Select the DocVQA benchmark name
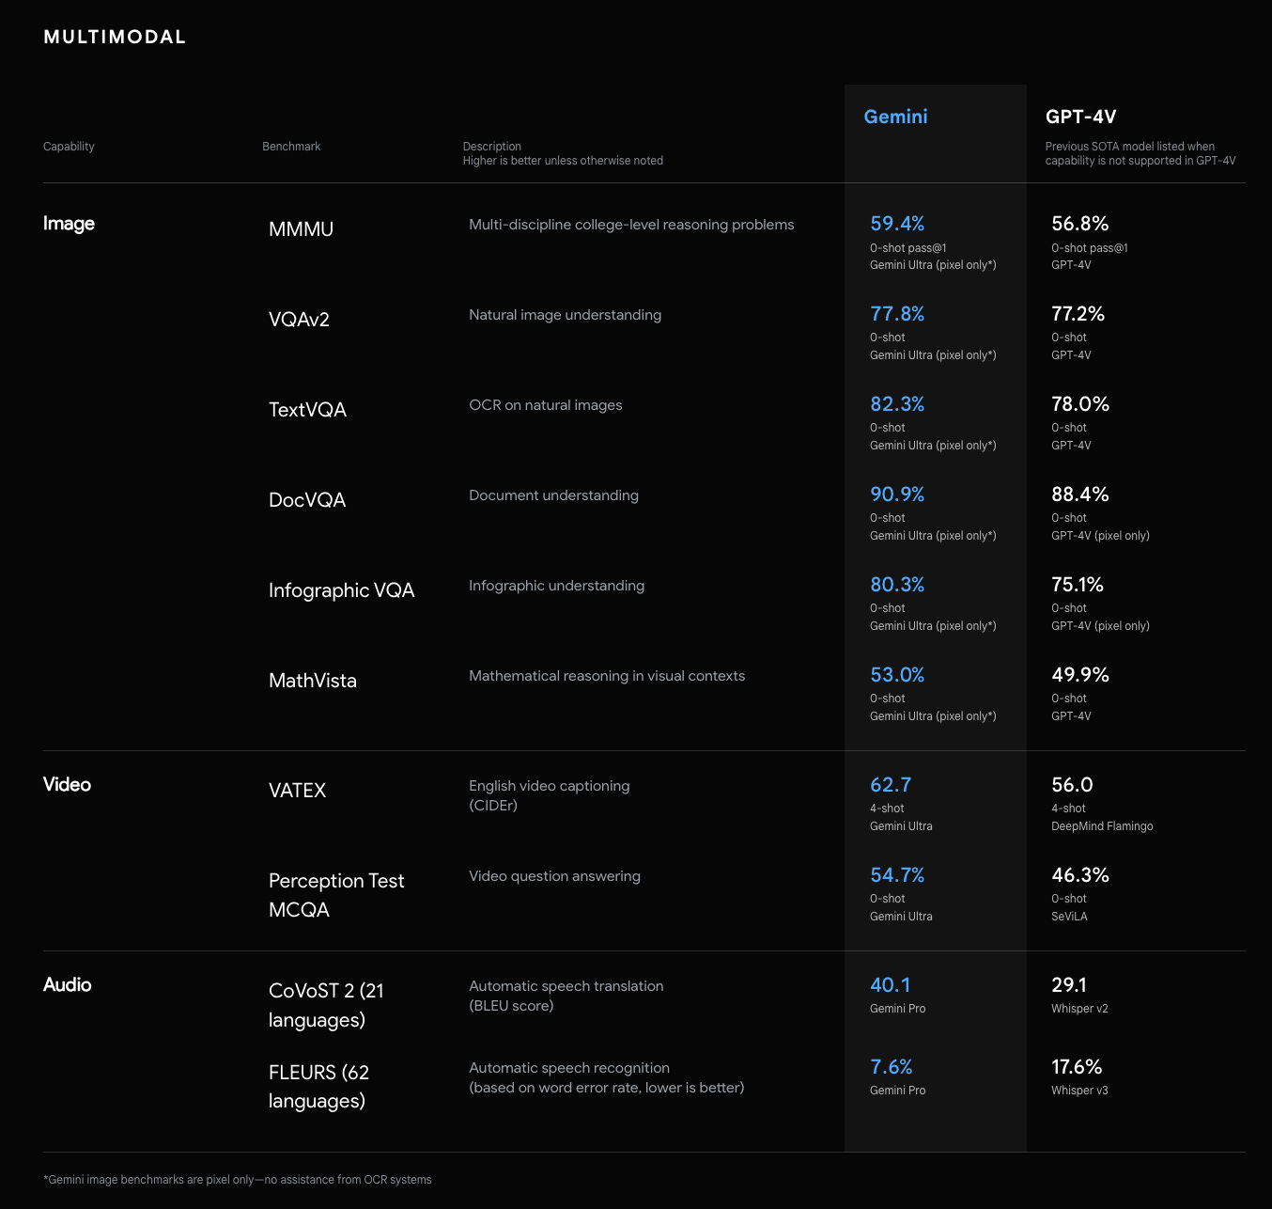1272x1209 pixels. (307, 500)
